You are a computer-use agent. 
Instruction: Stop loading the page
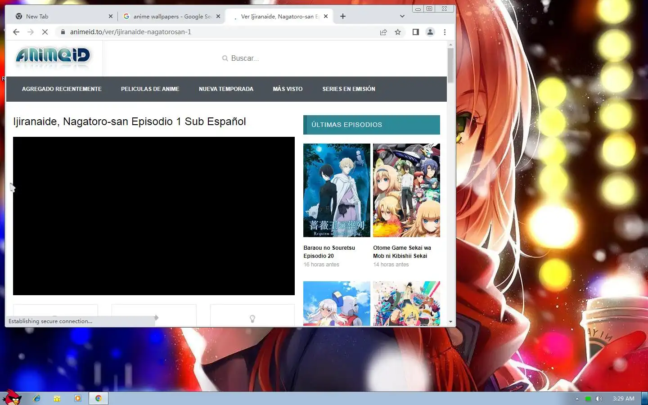(45, 32)
